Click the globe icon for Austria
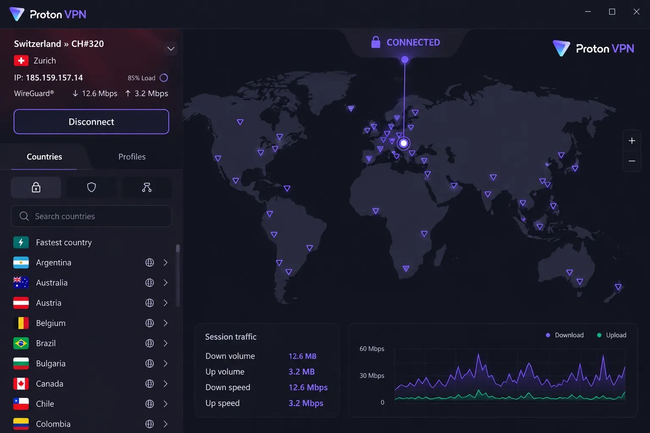The height and width of the screenshot is (433, 650). [150, 303]
